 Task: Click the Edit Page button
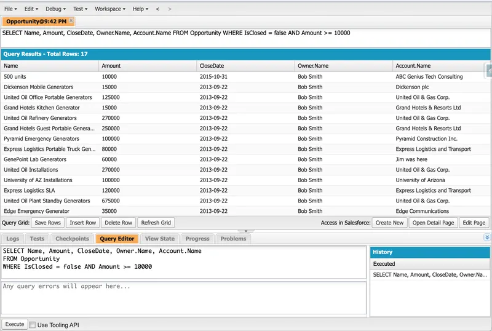coord(474,223)
